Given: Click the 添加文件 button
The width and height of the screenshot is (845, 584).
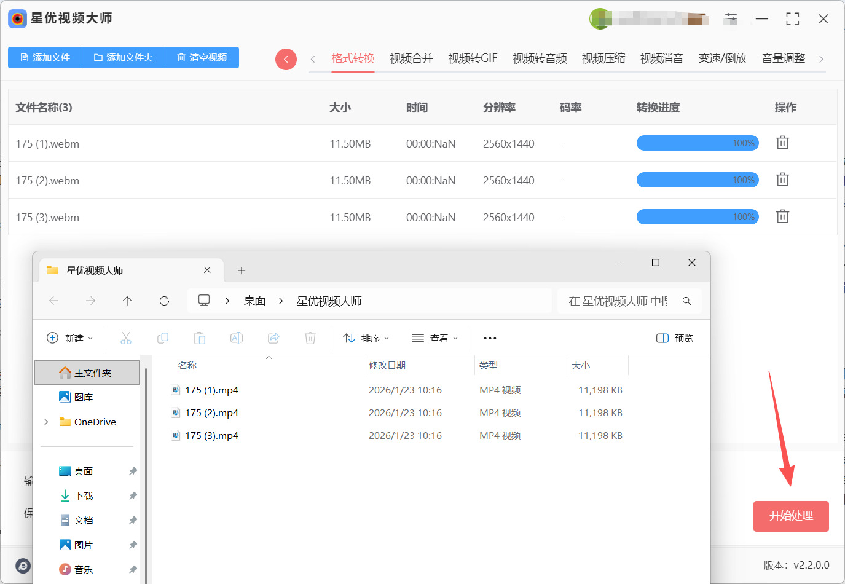Looking at the screenshot, I should point(45,57).
